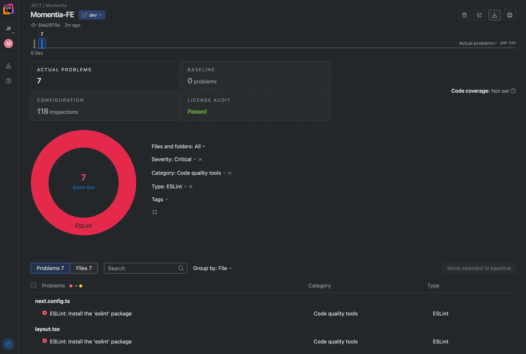The image size is (526, 354).
Task: Select the next.config.ts file group
Action: pos(52,301)
